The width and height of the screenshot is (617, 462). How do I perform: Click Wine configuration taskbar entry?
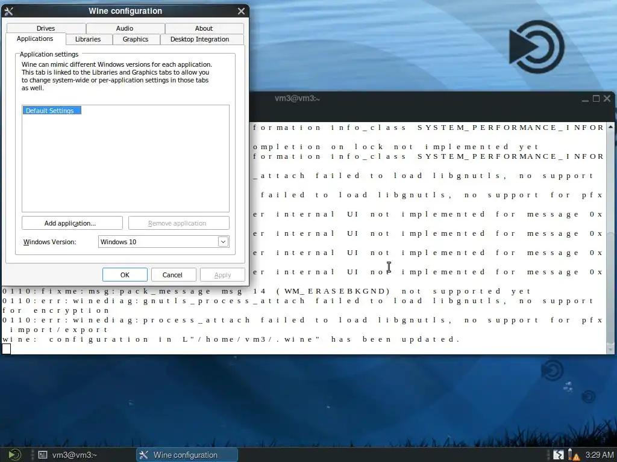click(187, 455)
